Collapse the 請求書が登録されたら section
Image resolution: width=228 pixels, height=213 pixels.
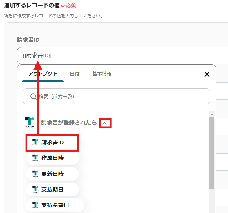coord(105,123)
